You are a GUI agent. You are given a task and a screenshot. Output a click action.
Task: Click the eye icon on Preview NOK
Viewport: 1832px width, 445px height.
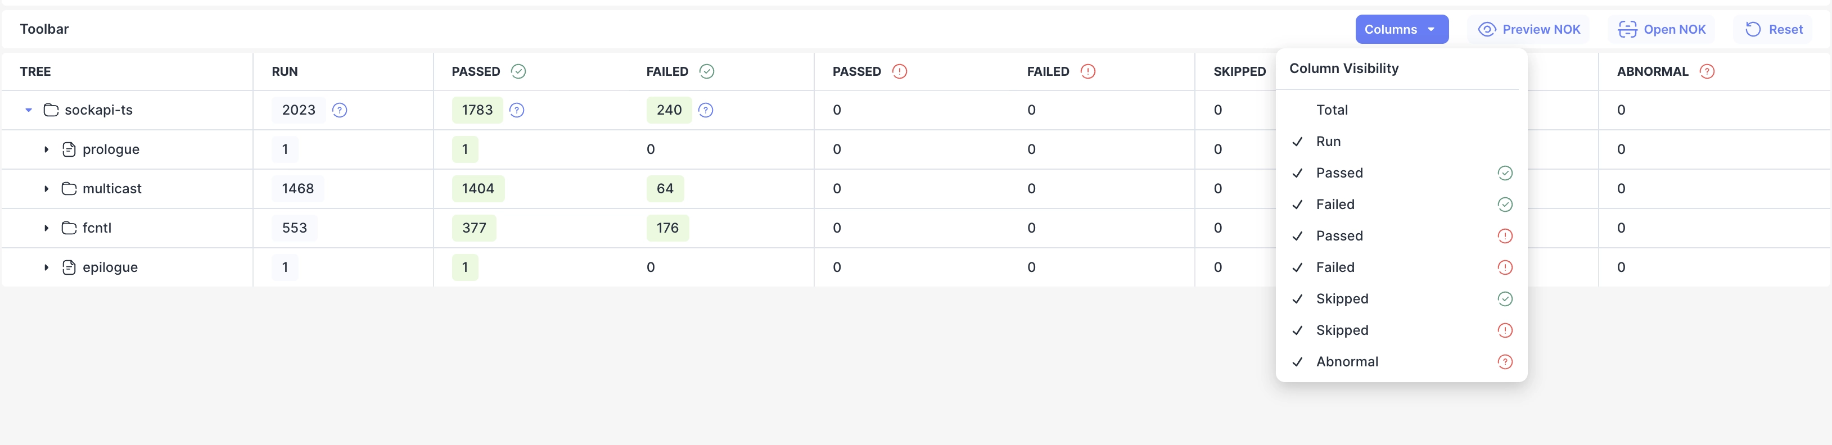[1486, 29]
